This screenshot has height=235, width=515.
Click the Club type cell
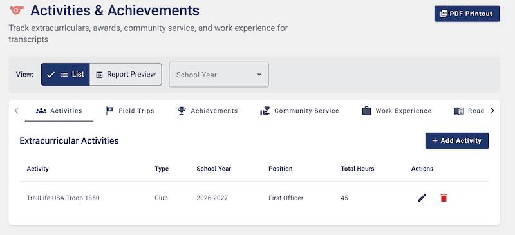162,198
